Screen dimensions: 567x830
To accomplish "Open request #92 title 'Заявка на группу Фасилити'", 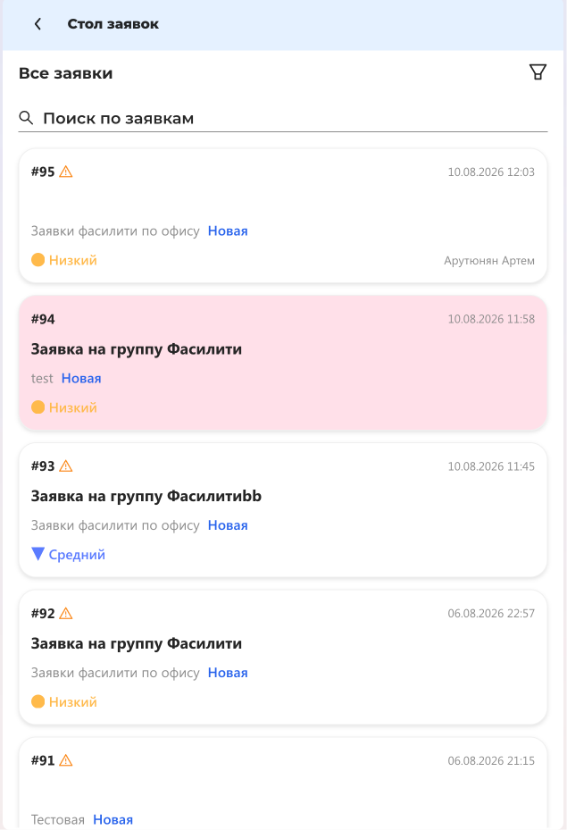I will [137, 643].
